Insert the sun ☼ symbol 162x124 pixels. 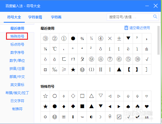[45, 117]
